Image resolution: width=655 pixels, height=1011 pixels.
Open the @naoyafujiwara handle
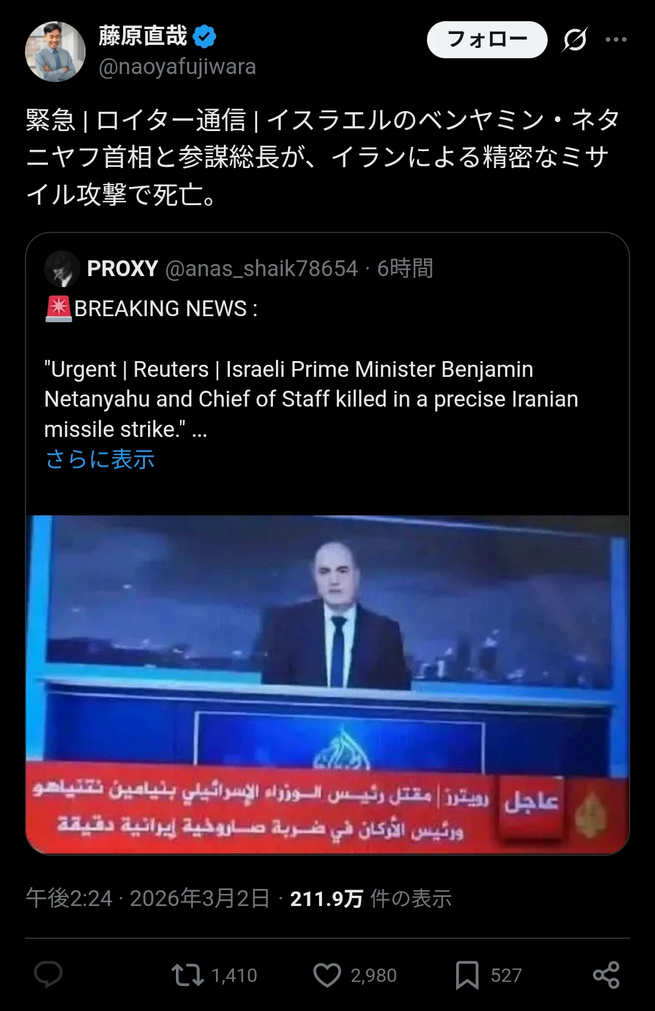pos(177,67)
